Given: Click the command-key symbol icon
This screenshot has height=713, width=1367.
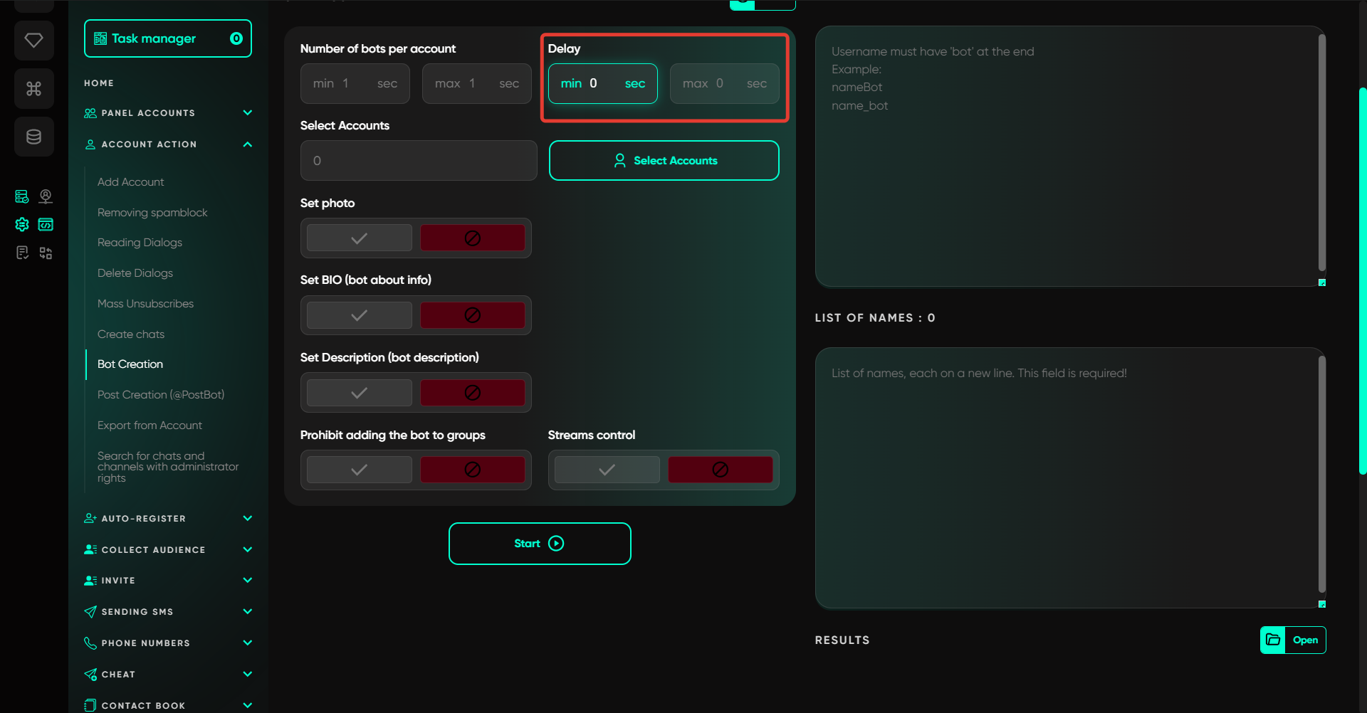Looking at the screenshot, I should pyautogui.click(x=33, y=89).
